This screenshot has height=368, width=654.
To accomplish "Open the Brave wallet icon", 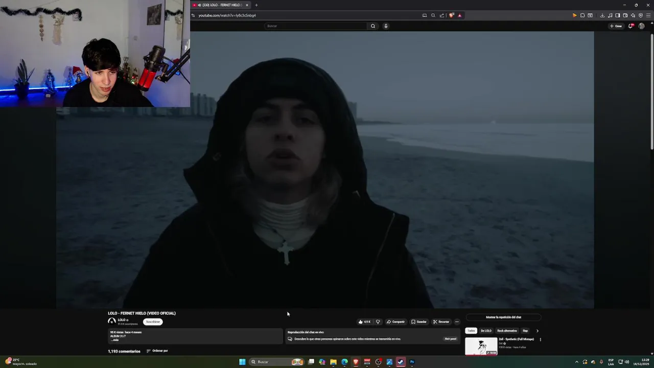I will (625, 15).
